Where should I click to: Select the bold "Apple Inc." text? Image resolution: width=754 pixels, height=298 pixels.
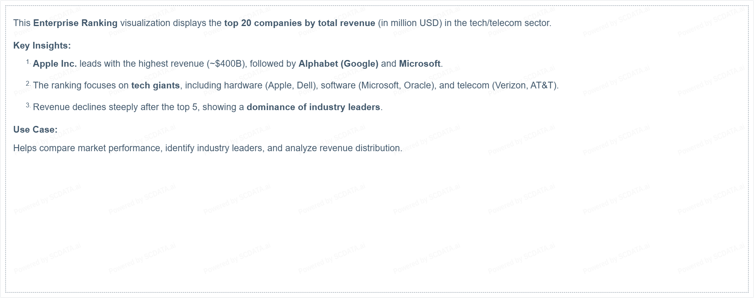pos(55,64)
